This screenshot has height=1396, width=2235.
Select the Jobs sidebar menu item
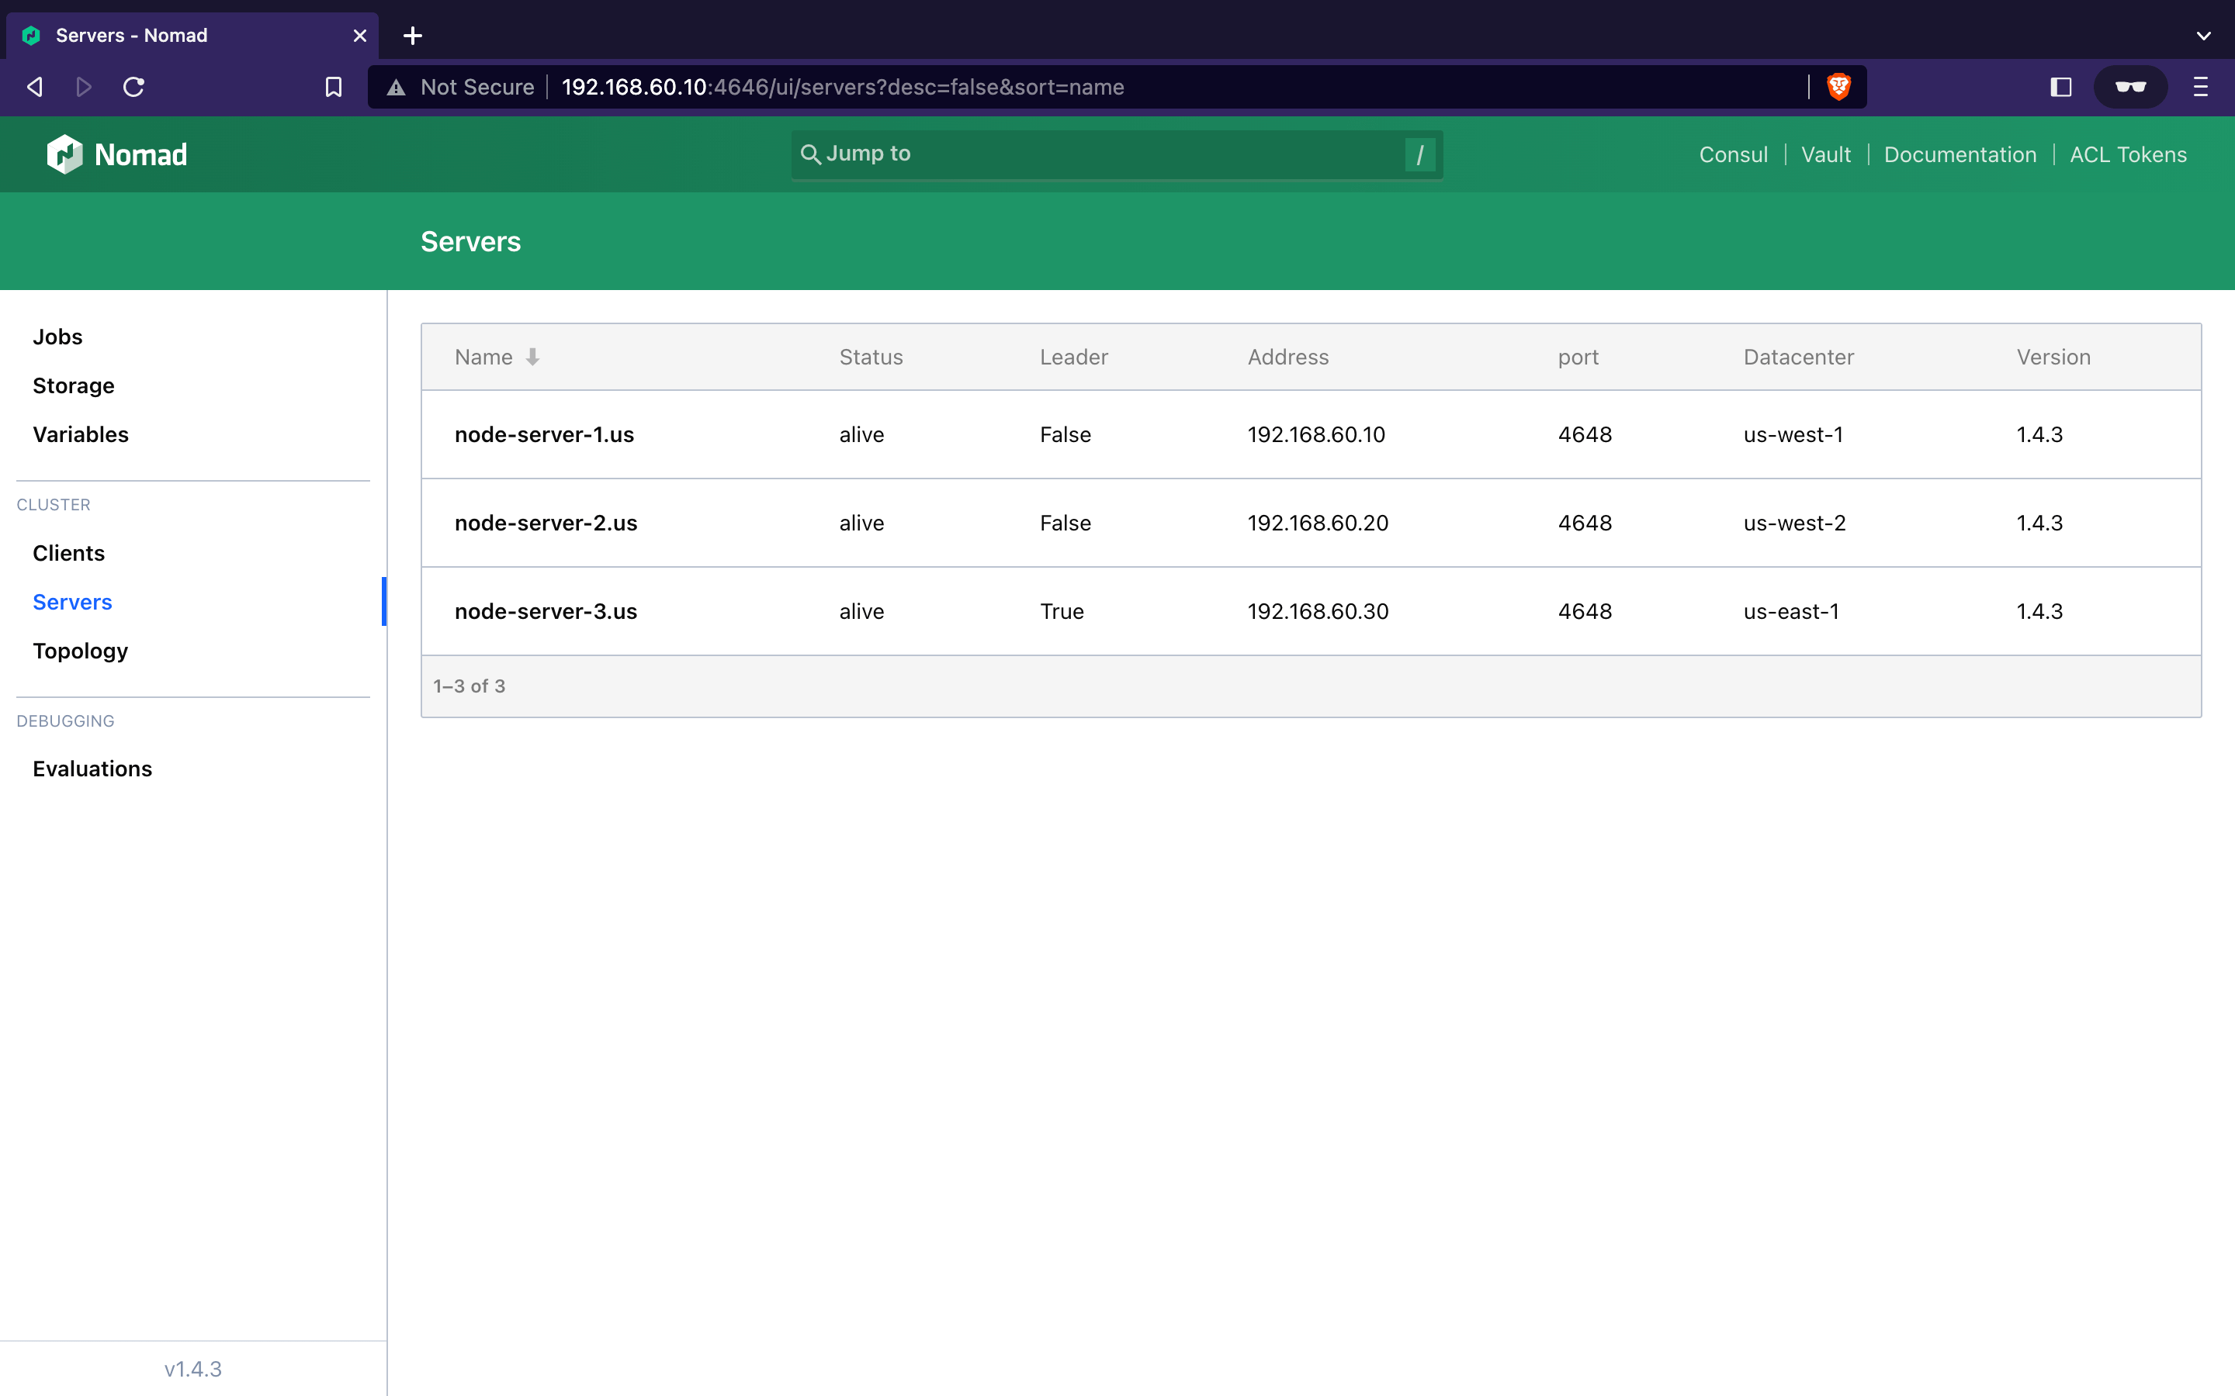(58, 334)
